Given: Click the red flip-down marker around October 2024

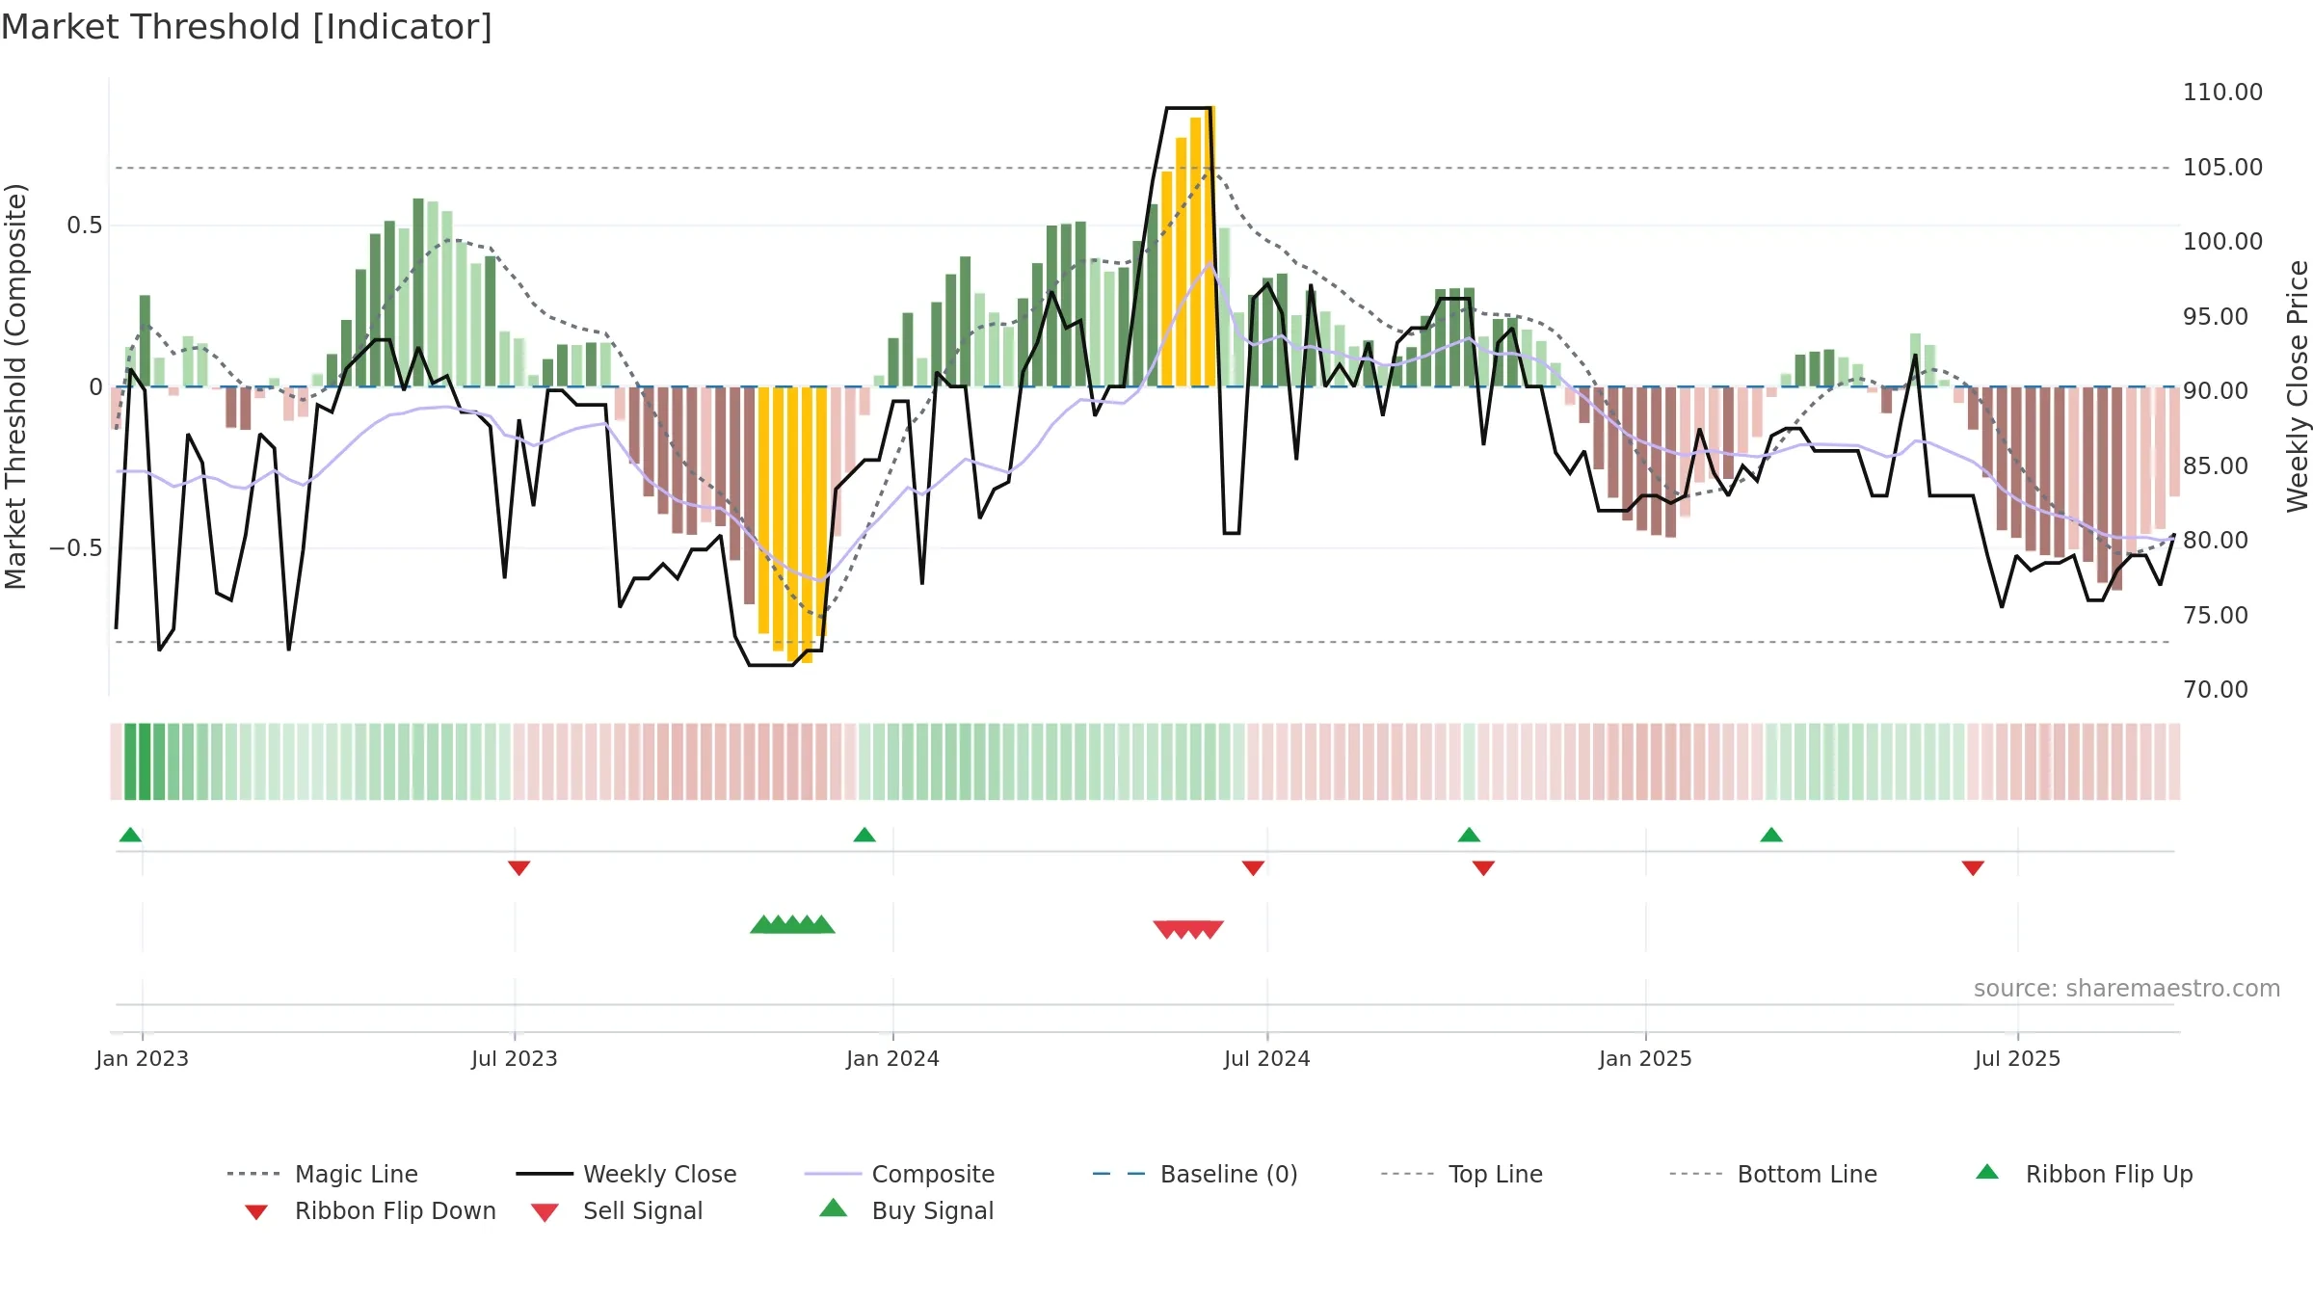Looking at the screenshot, I should point(1483,868).
